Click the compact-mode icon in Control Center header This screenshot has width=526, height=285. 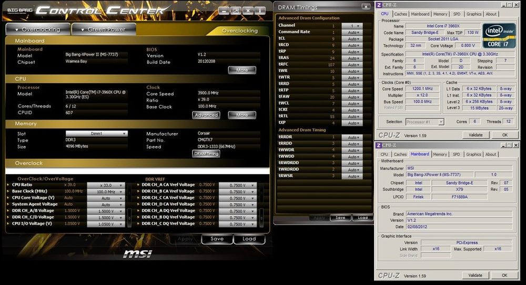point(236,11)
